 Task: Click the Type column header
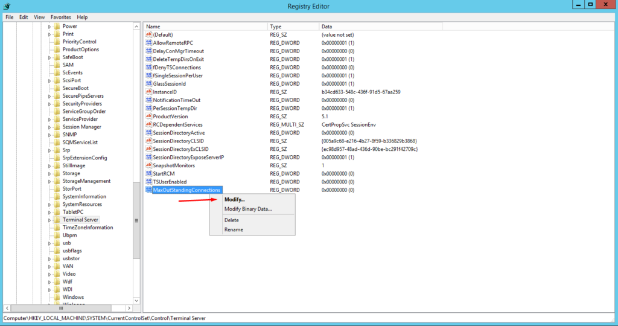point(293,27)
